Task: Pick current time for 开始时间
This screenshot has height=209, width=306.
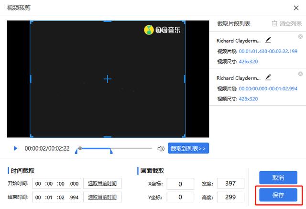Action: pos(102,183)
